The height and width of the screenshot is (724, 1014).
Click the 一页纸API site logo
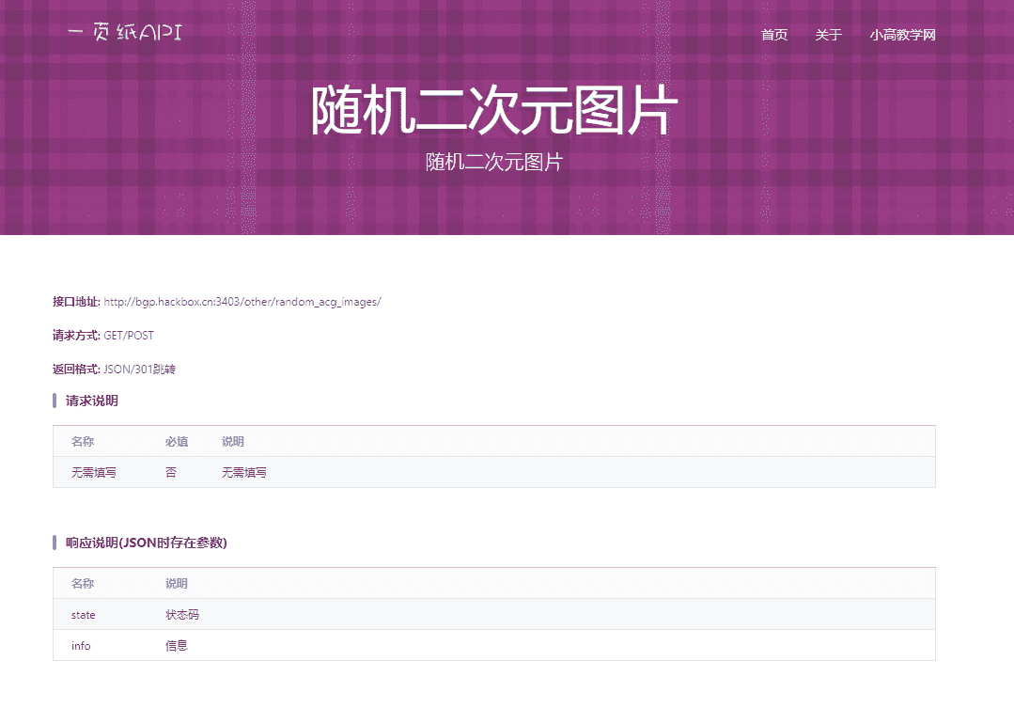(125, 34)
